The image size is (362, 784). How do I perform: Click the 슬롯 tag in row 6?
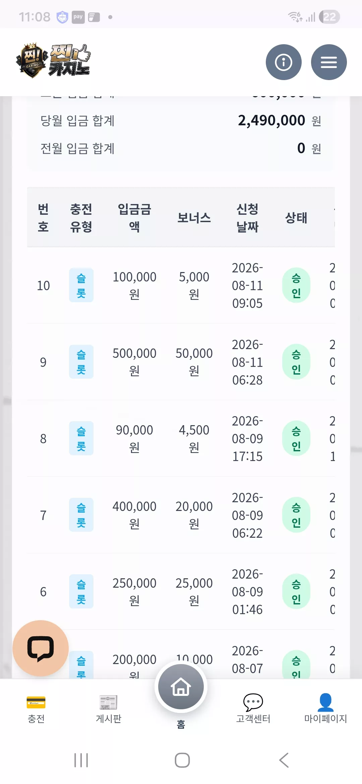pos(81,591)
